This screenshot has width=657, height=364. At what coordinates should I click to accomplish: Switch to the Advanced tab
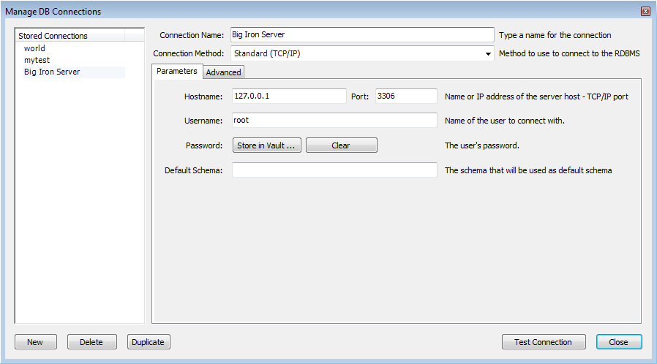223,72
